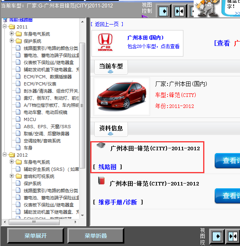Click 包含28个车型，点击查看 link

[153, 46]
